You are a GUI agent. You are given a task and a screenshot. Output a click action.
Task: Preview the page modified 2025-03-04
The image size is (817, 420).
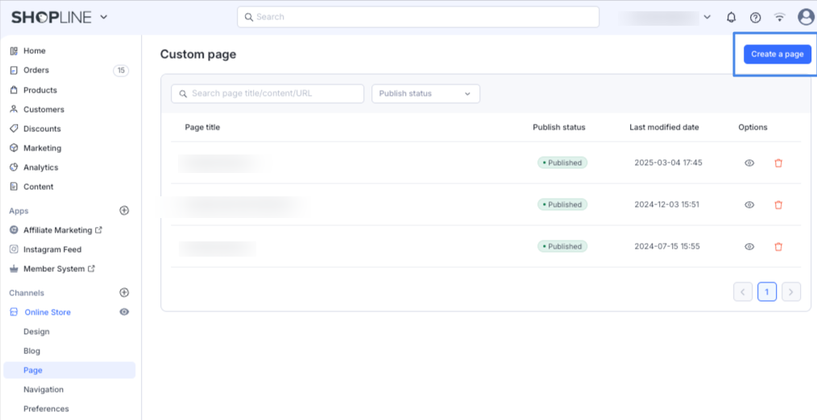point(749,163)
